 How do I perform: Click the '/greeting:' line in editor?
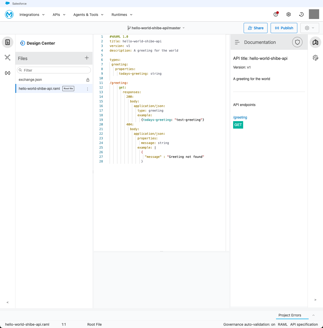[x=119, y=83]
